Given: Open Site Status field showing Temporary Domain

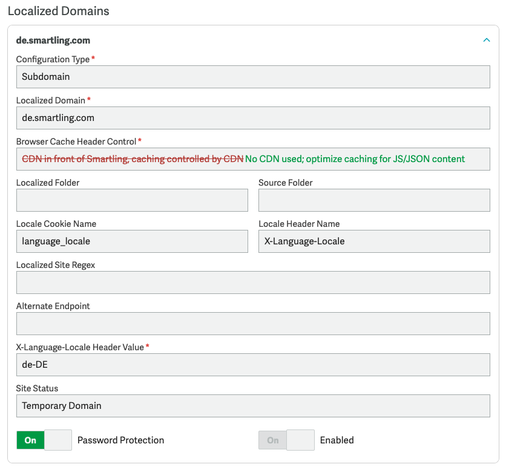Looking at the screenshot, I should coord(252,406).
